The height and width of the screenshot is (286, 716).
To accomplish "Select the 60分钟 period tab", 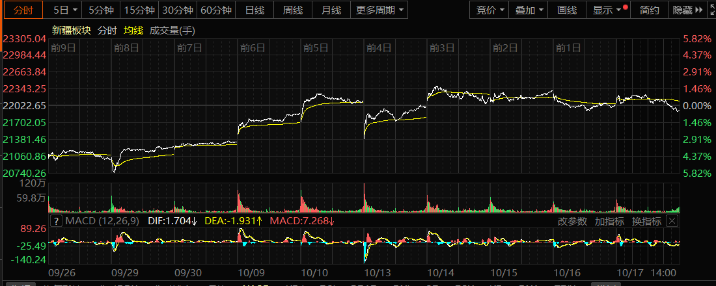I will [216, 10].
